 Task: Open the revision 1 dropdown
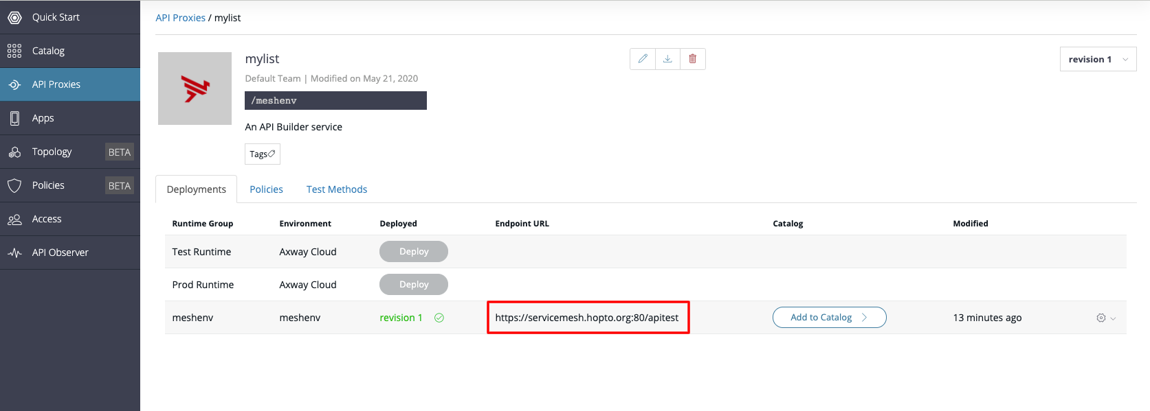point(1098,59)
